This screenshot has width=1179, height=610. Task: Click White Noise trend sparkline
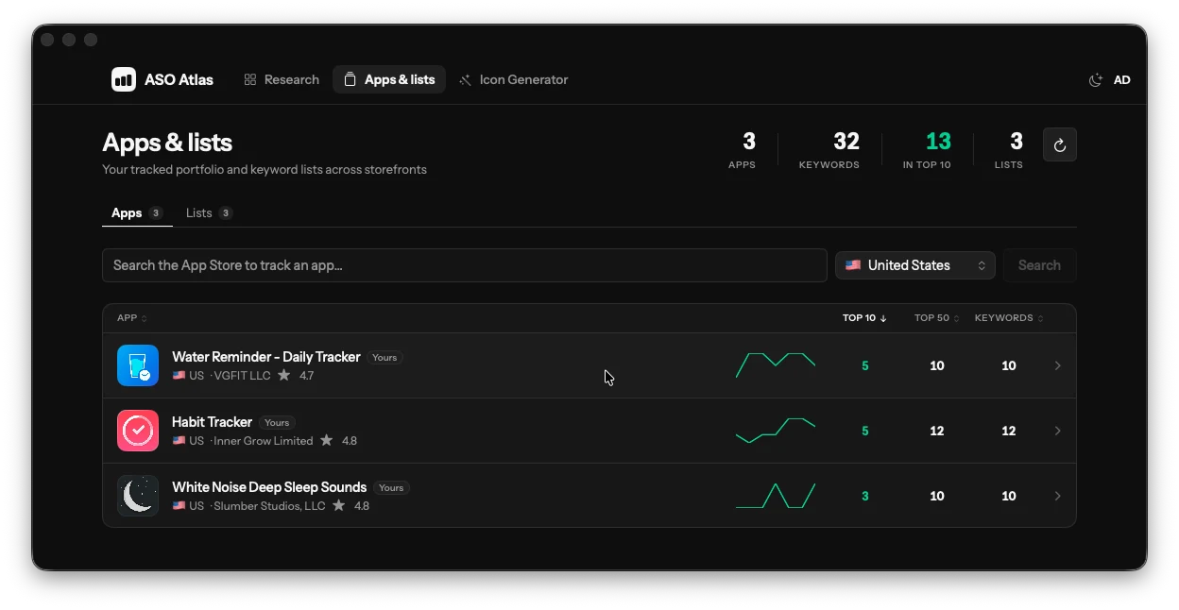[x=776, y=496]
